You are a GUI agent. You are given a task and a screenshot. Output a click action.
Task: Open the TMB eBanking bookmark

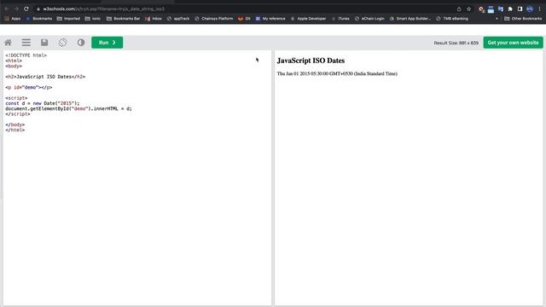(x=452, y=19)
